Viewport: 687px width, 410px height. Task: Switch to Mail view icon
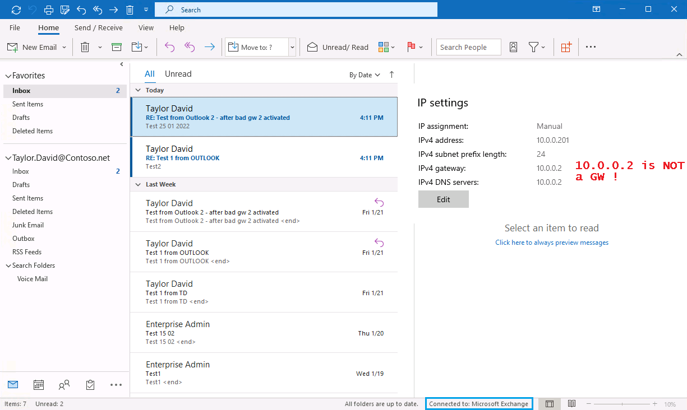coord(13,384)
